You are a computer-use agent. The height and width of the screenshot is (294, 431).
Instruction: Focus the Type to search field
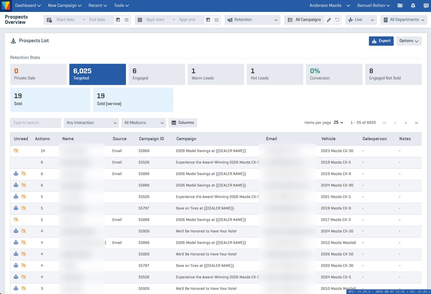[x=36, y=123]
